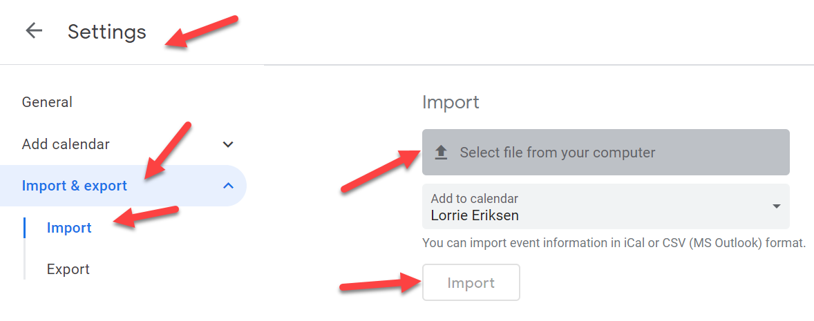
Task: Click the Import & export section label
Action: [75, 186]
